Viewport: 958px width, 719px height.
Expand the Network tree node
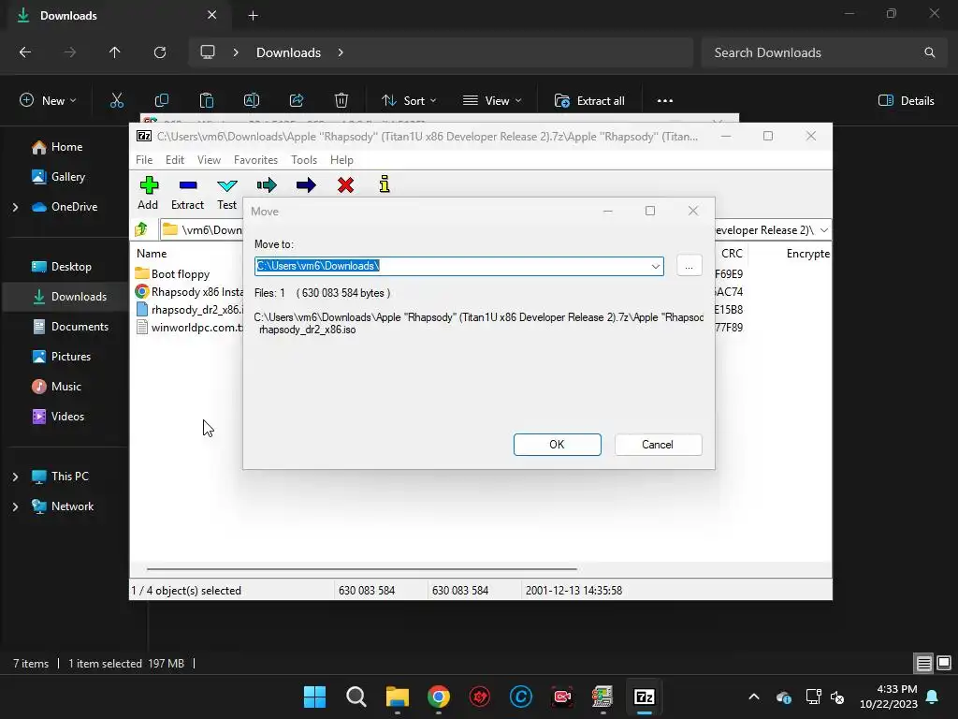click(15, 506)
